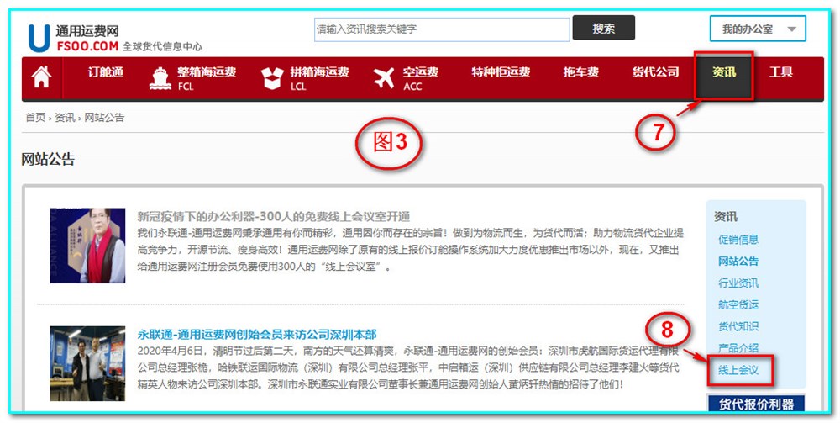Image resolution: width=840 pixels, height=423 pixels.
Task: Click the FSOO.COM U logo
Action: tap(39, 38)
